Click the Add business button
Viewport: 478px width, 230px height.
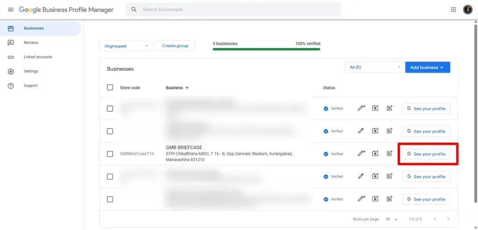[428, 67]
